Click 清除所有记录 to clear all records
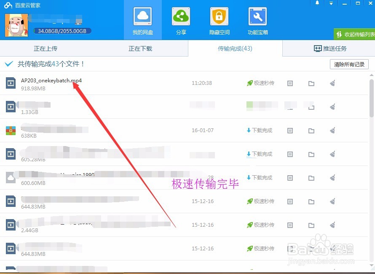The image size is (375, 274). [349, 64]
